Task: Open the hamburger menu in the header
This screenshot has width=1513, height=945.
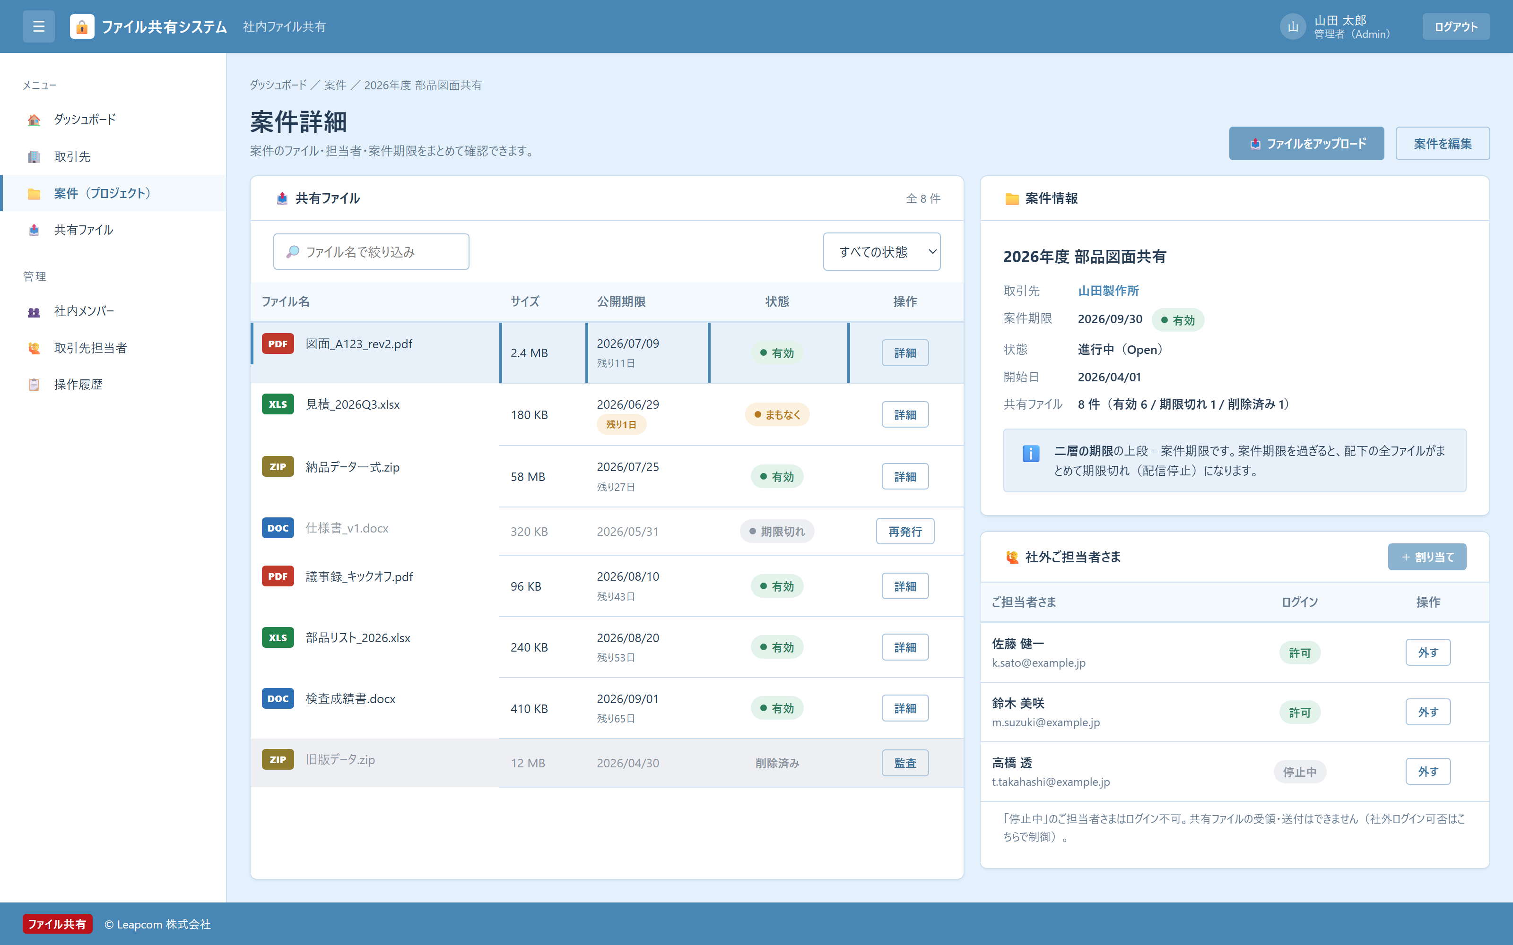Action: tap(39, 26)
